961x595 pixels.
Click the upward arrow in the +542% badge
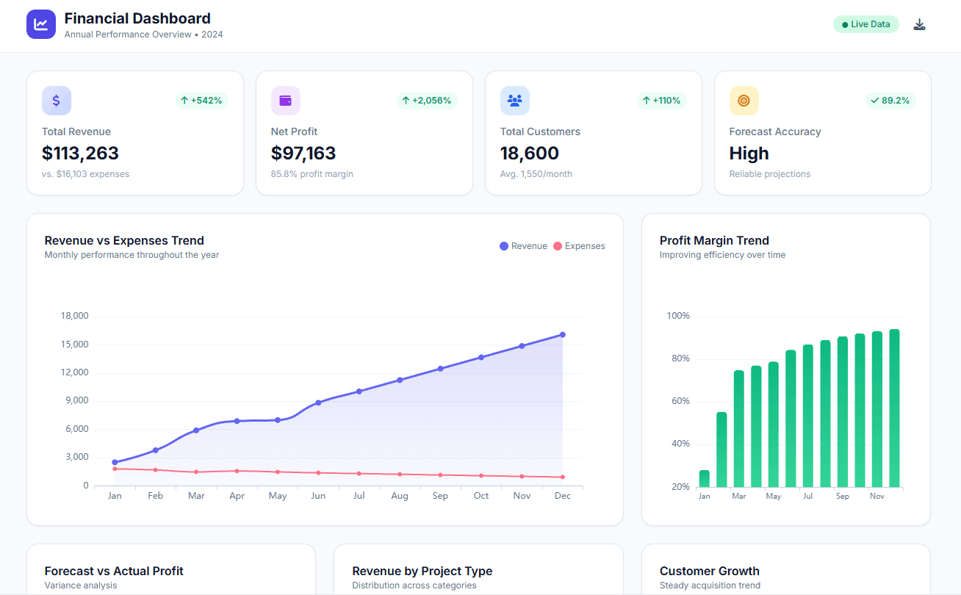(x=184, y=101)
